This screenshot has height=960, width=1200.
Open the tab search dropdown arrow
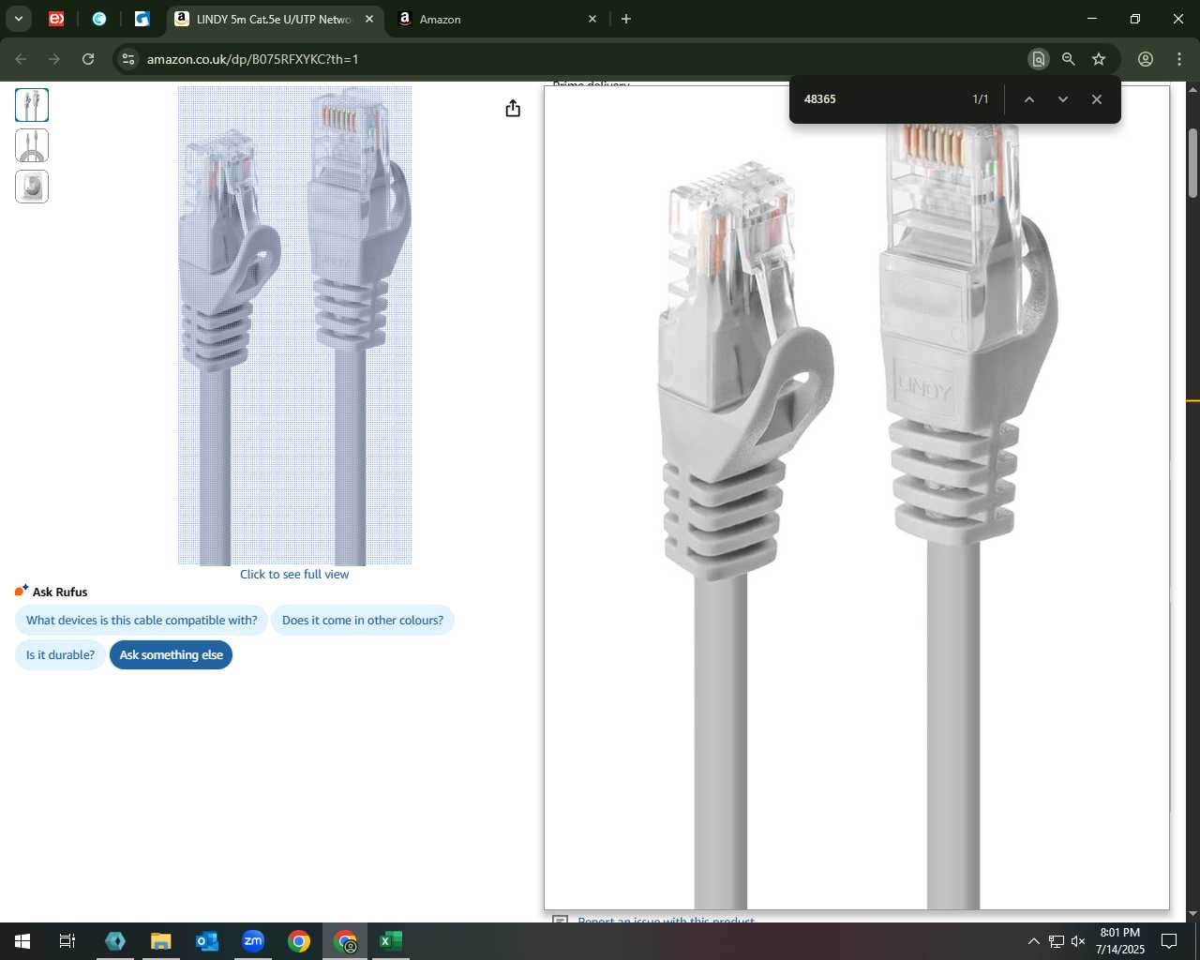pos(18,19)
